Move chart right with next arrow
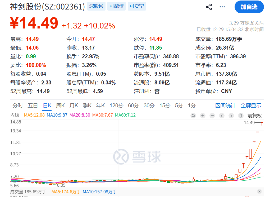265x197 pixels. click(231, 116)
